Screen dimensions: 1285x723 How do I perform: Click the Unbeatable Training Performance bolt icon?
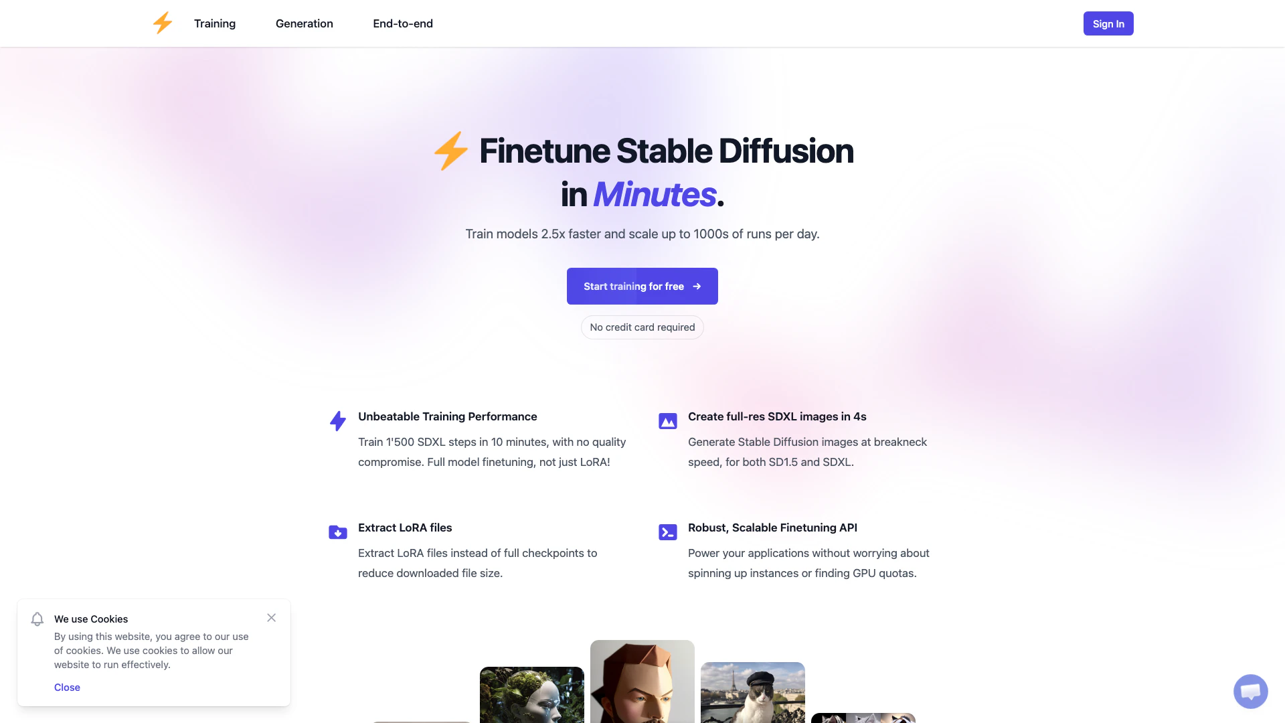pos(338,420)
